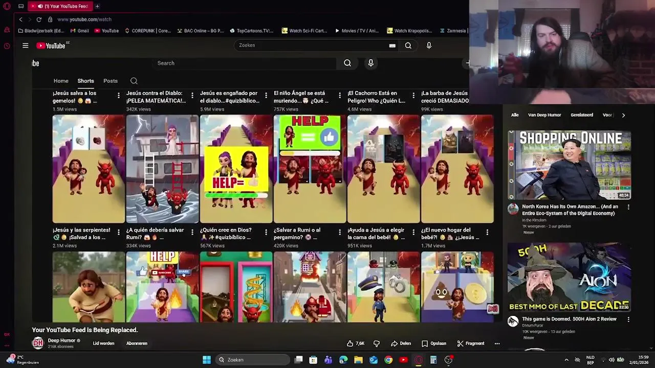The width and height of the screenshot is (655, 368).
Task: Click Windows taskbar 'Zoeken' search box
Action: pos(252,360)
